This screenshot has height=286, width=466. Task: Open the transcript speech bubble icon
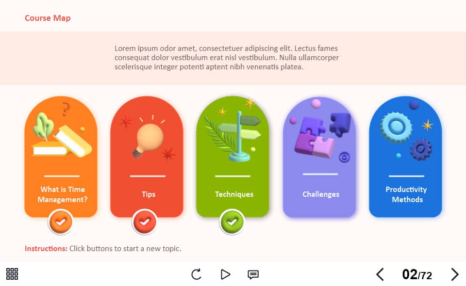(253, 274)
